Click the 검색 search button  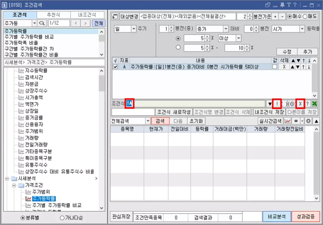click(160, 121)
